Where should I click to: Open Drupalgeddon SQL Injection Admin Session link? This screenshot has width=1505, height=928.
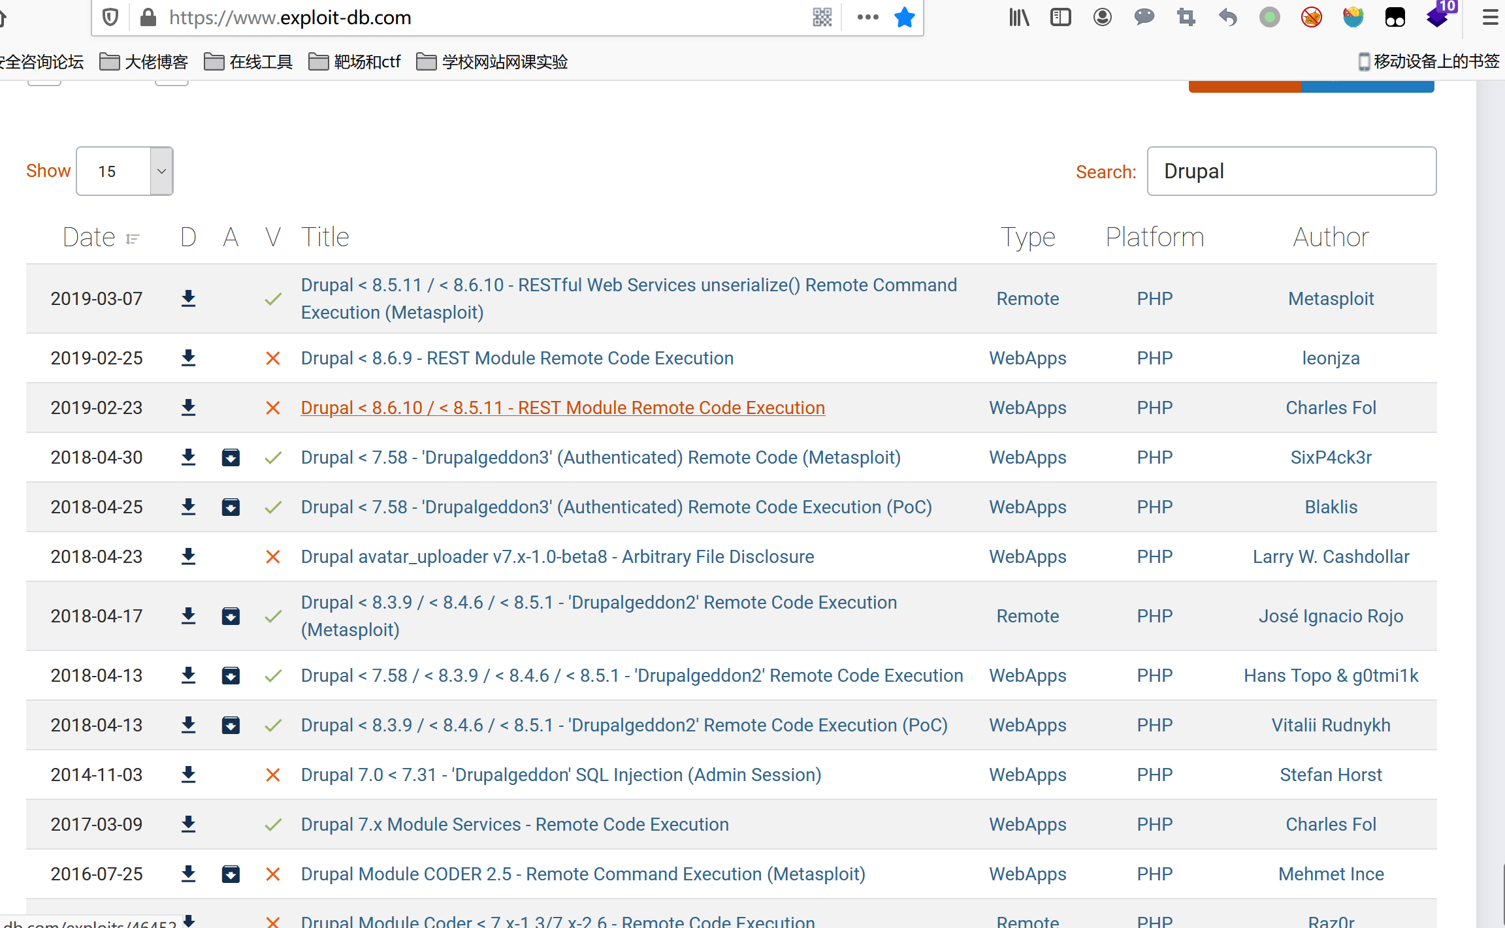click(561, 775)
